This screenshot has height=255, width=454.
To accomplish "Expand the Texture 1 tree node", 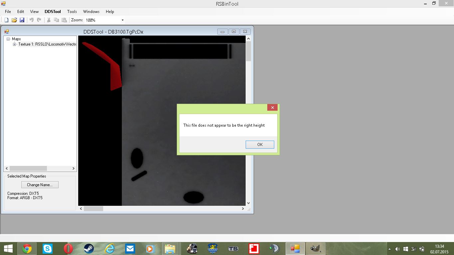I will click(15, 44).
